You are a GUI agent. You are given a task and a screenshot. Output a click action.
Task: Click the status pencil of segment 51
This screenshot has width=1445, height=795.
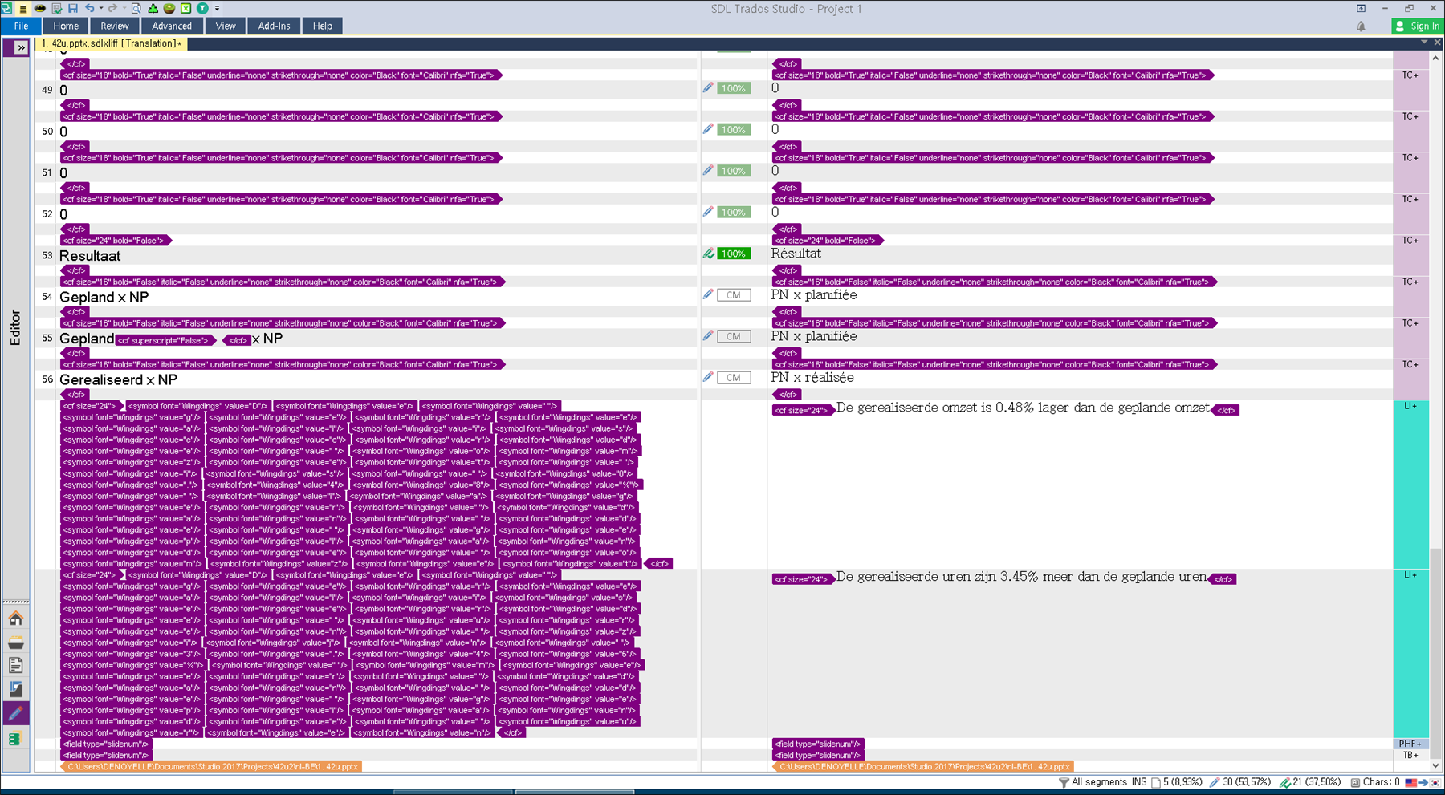click(x=708, y=171)
